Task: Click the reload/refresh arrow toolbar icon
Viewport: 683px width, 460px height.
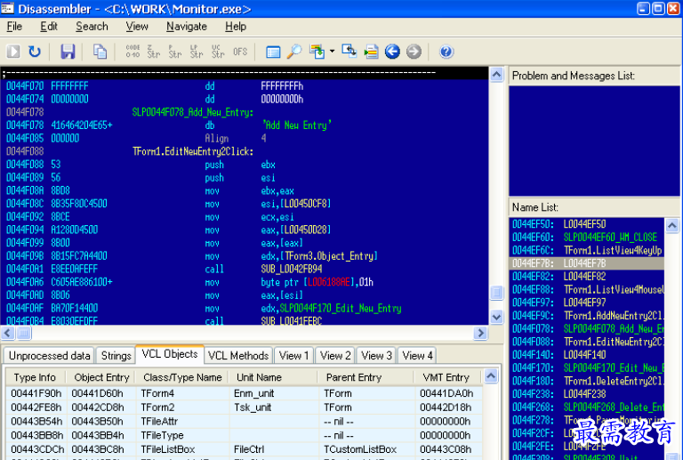Action: tap(35, 52)
